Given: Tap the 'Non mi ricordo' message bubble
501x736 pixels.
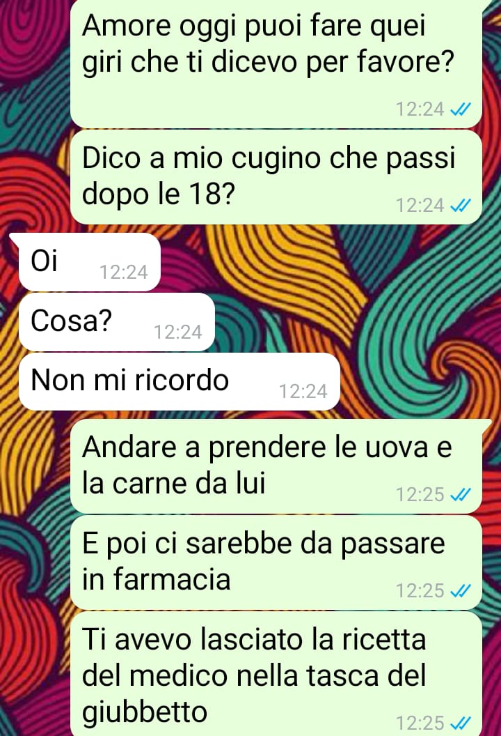Looking at the screenshot, I should 179,382.
